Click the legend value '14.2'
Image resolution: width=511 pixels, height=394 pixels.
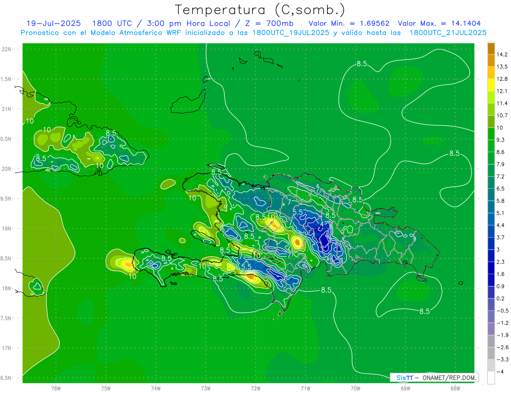pos(502,54)
